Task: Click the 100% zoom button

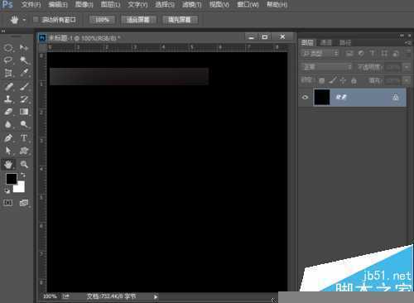Action: (102, 20)
